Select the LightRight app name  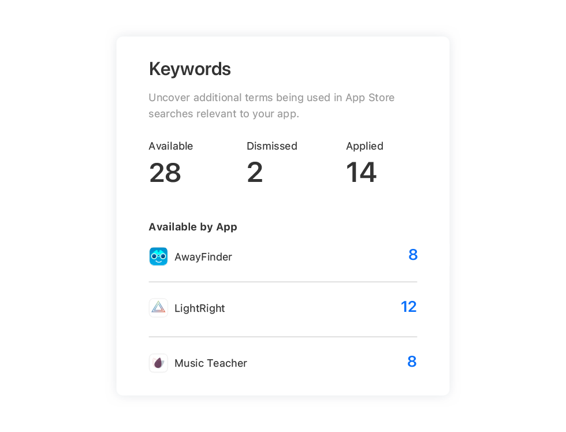tap(200, 308)
